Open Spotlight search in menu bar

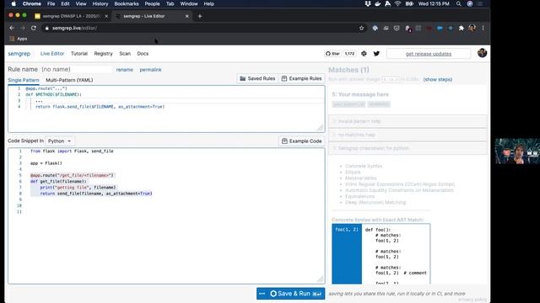[459, 3]
